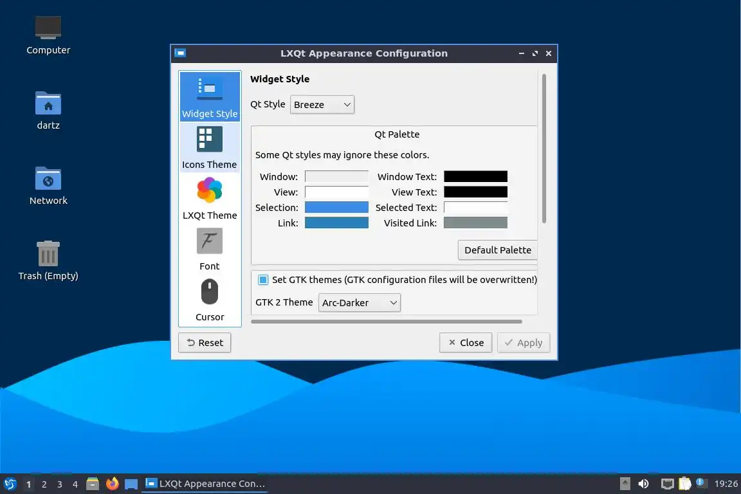Click the window menu icon in the title bar
Screen dimensions: 741x494
[x=180, y=53]
